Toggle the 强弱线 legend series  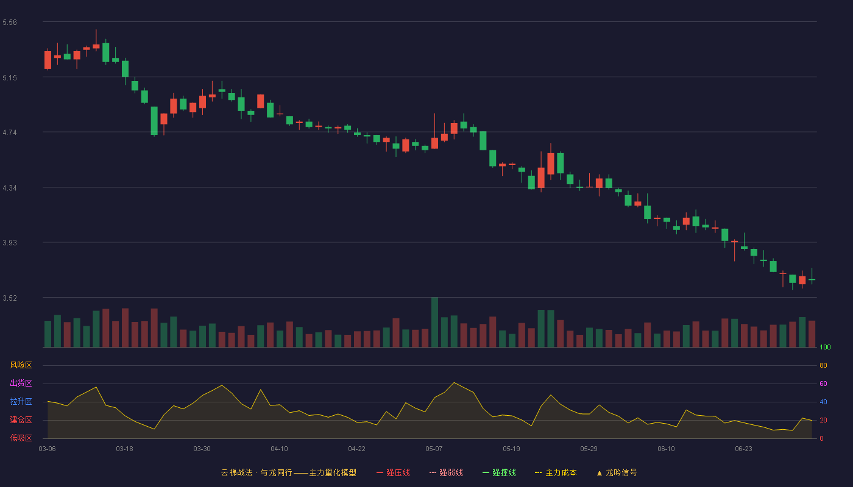click(446, 472)
